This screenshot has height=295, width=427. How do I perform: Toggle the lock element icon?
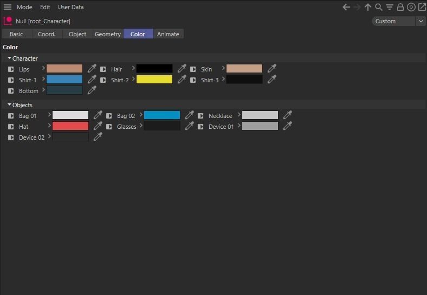400,7
